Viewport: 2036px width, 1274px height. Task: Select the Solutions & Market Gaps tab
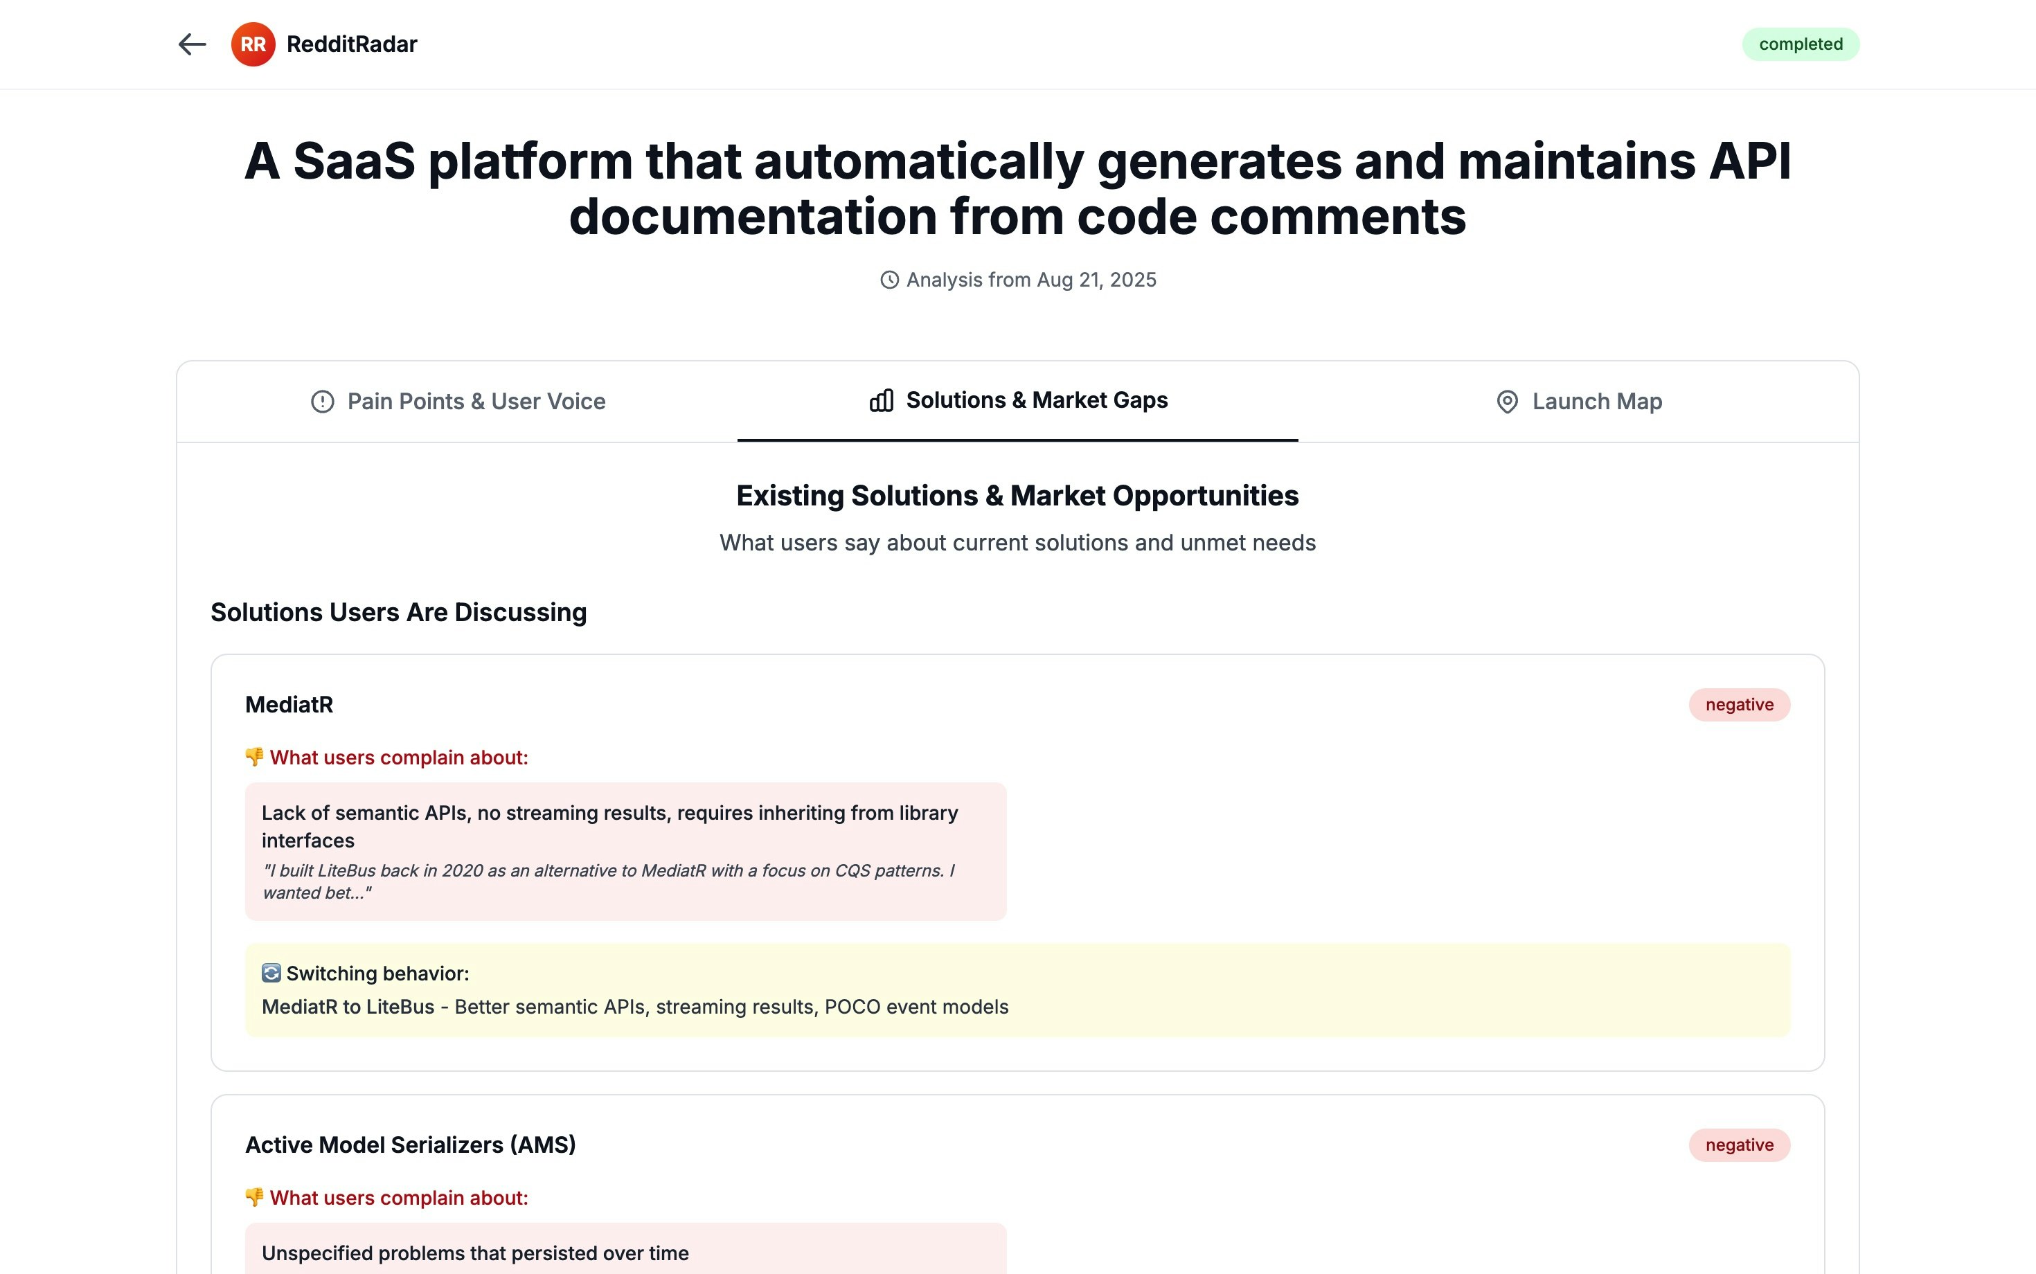1018,401
